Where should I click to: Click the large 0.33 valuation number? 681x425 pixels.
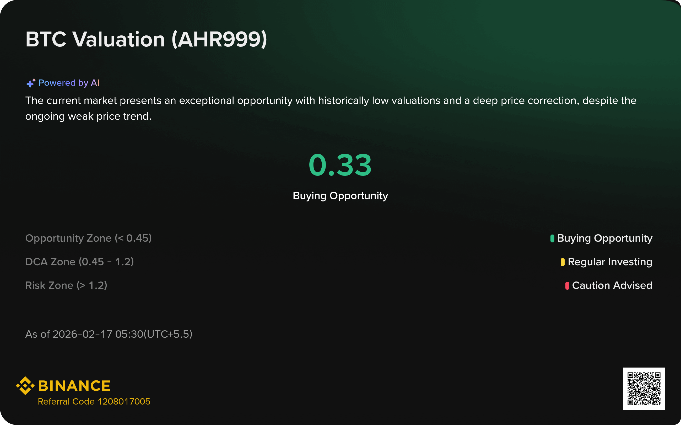(x=340, y=165)
